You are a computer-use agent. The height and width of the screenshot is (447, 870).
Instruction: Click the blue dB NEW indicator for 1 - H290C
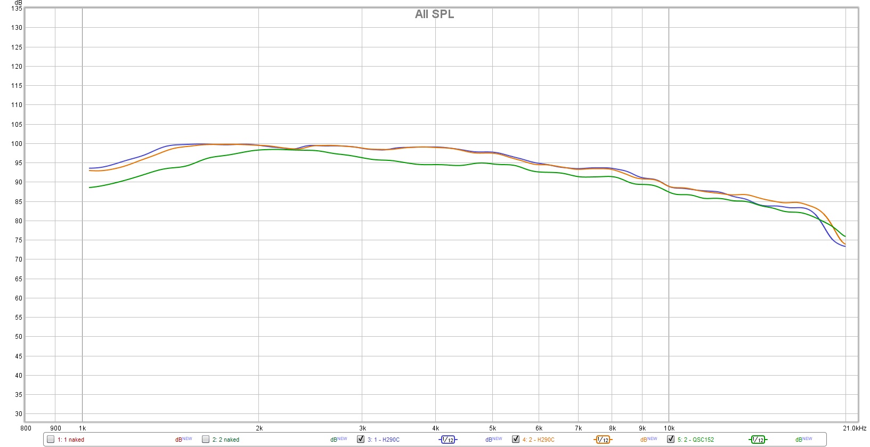tap(493, 440)
